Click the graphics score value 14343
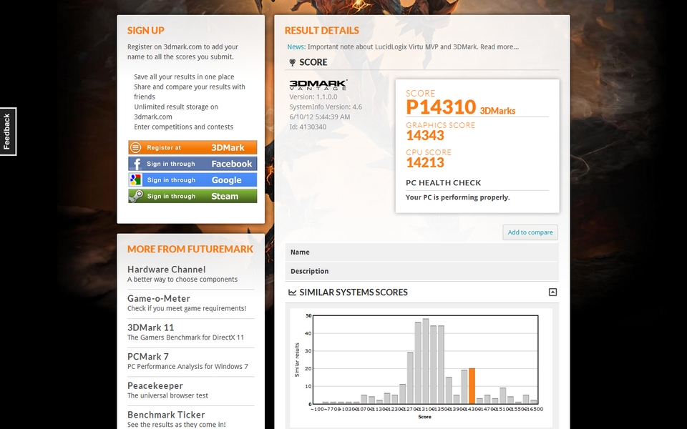 pos(425,136)
